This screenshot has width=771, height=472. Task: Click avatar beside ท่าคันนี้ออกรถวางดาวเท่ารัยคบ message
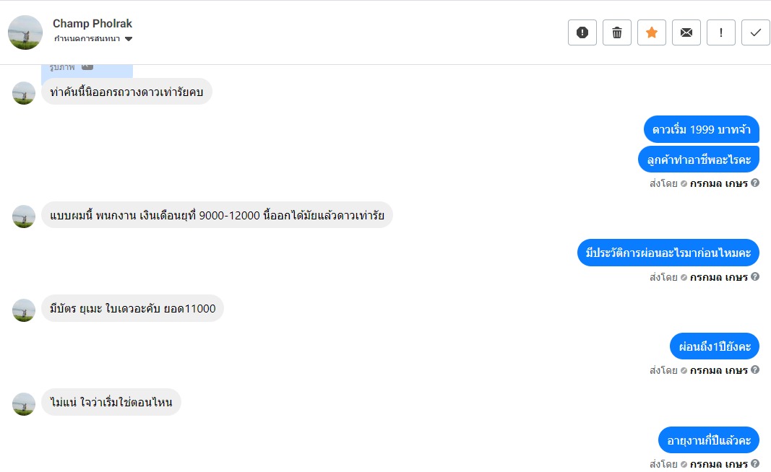(x=24, y=93)
